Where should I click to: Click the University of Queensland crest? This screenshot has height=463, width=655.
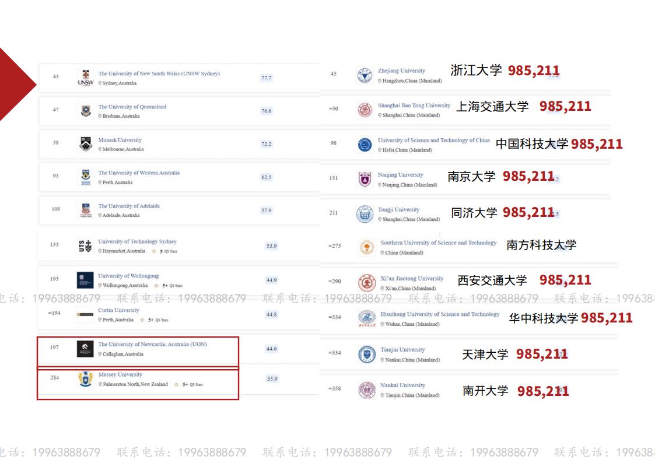tap(86, 111)
